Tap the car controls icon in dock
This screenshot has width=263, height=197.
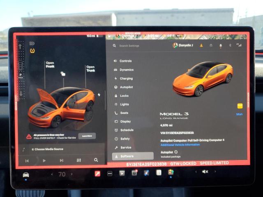[26, 175]
